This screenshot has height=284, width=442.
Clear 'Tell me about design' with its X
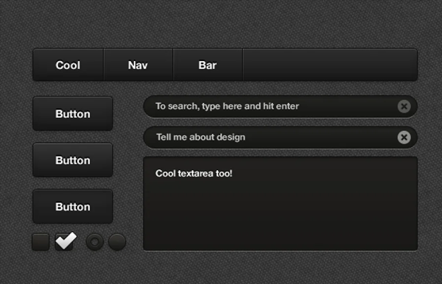[404, 138]
